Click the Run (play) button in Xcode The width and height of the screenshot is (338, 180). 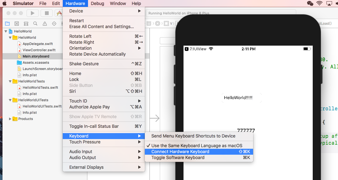pos(32,13)
